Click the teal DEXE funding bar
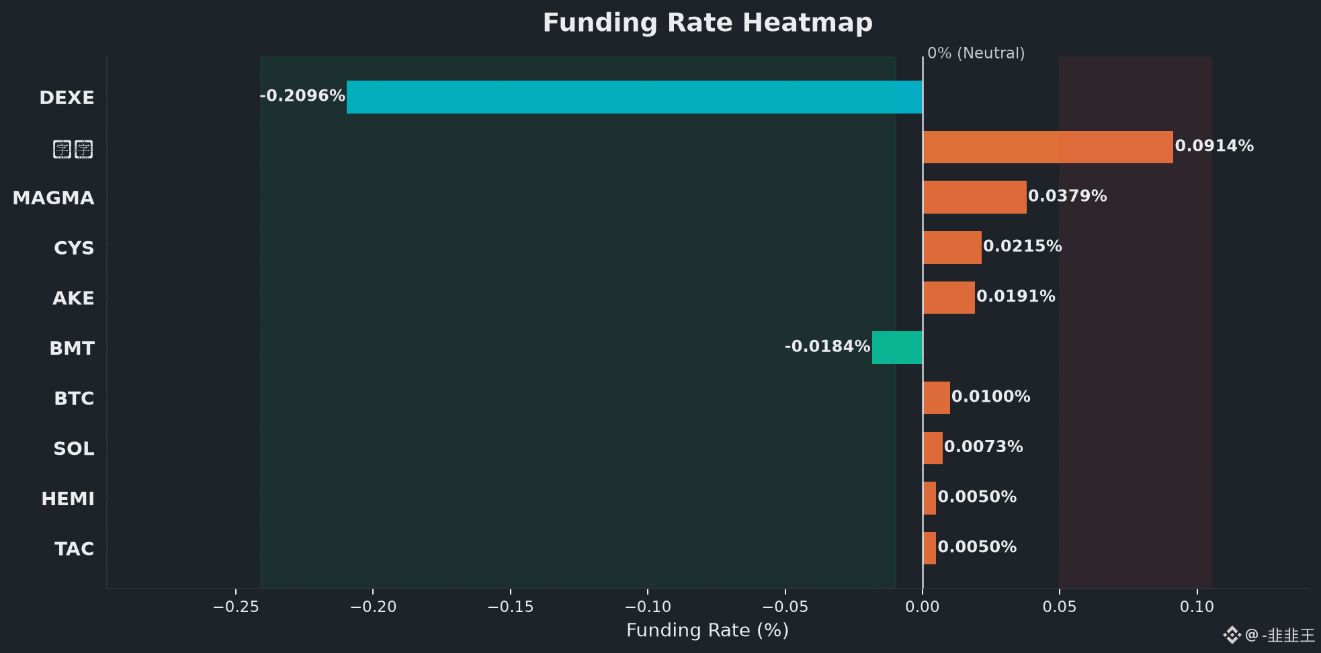The height and width of the screenshot is (653, 1321). 634,97
